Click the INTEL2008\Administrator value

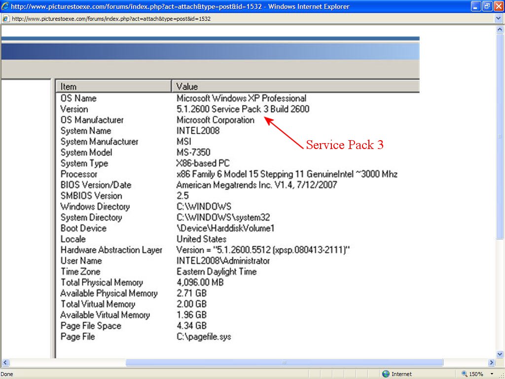pos(223,261)
